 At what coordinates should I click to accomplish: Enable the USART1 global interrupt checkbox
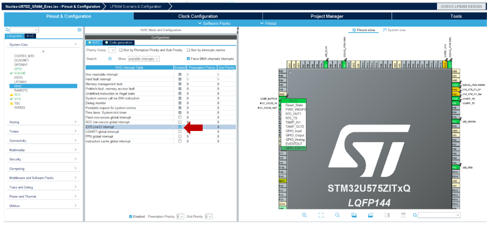(180, 132)
